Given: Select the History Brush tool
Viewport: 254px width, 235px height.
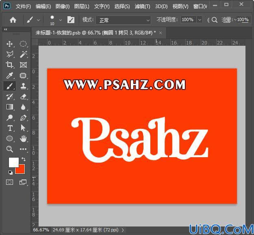Looking at the screenshot, I should pyautogui.click(x=10, y=96).
